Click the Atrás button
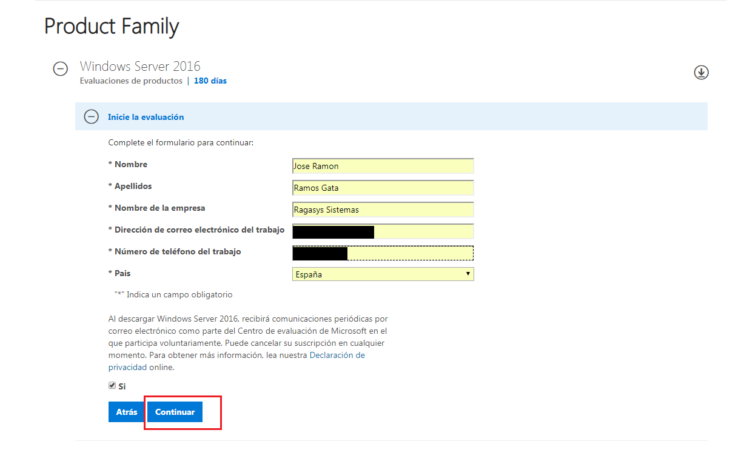This screenshot has height=450, width=744. pos(127,412)
